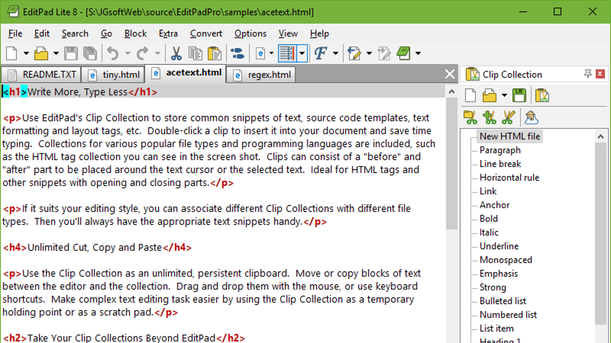The height and width of the screenshot is (343, 611).
Task: Select the Horizontal rule clip
Action: coord(509,177)
